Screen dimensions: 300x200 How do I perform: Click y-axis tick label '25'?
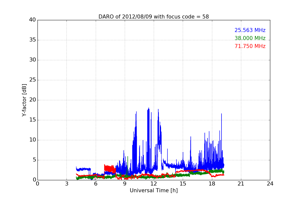pos(32,80)
